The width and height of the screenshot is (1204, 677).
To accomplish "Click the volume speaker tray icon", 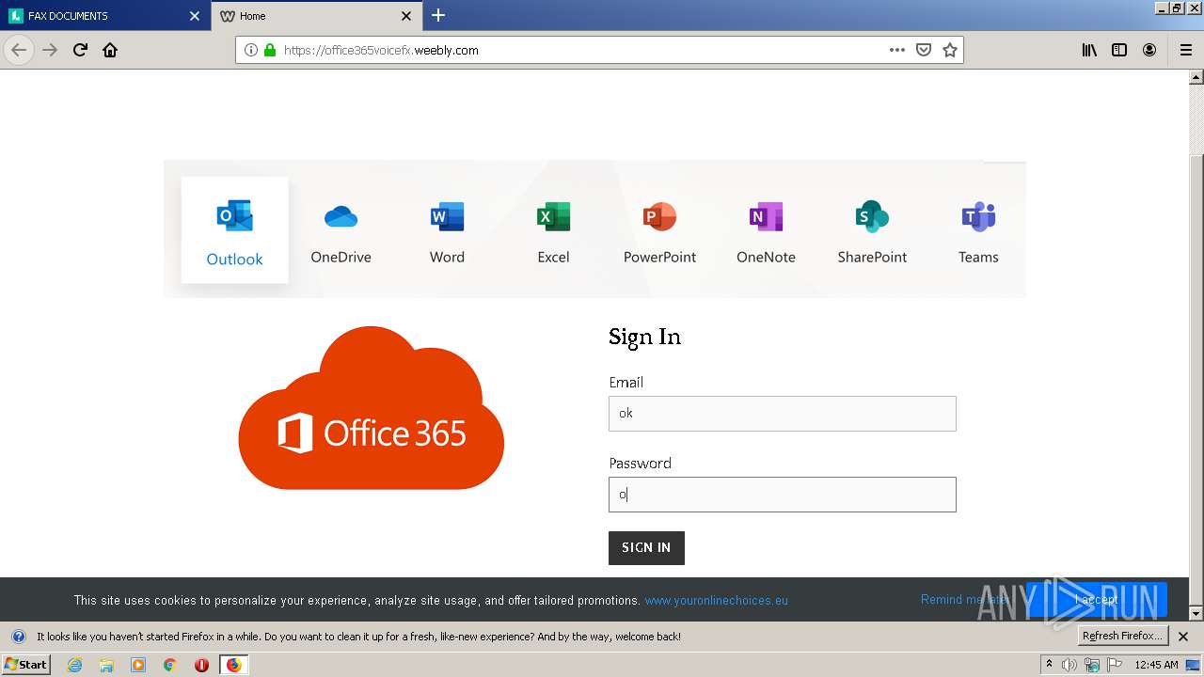I will pos(1070,665).
